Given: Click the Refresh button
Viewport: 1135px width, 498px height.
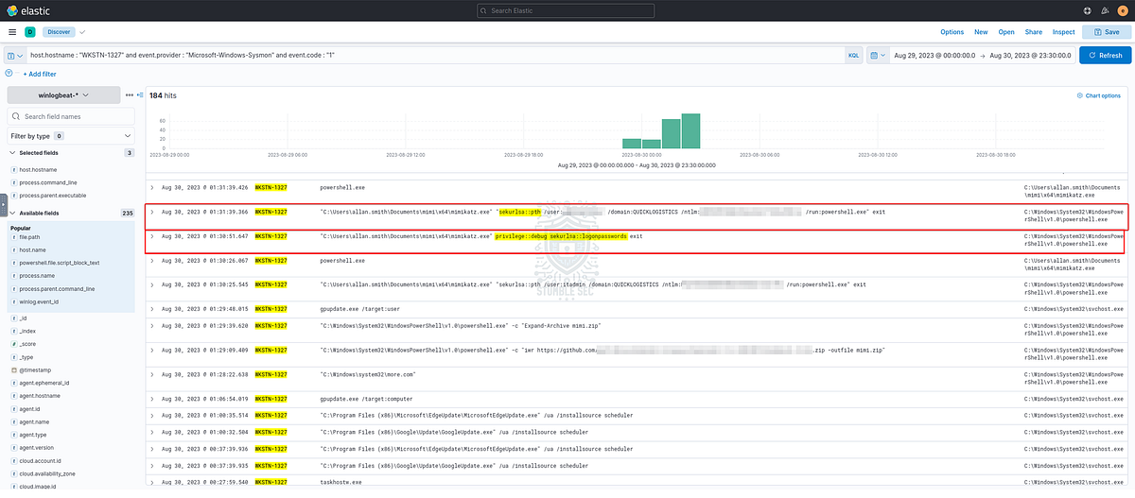Looking at the screenshot, I should 1105,56.
